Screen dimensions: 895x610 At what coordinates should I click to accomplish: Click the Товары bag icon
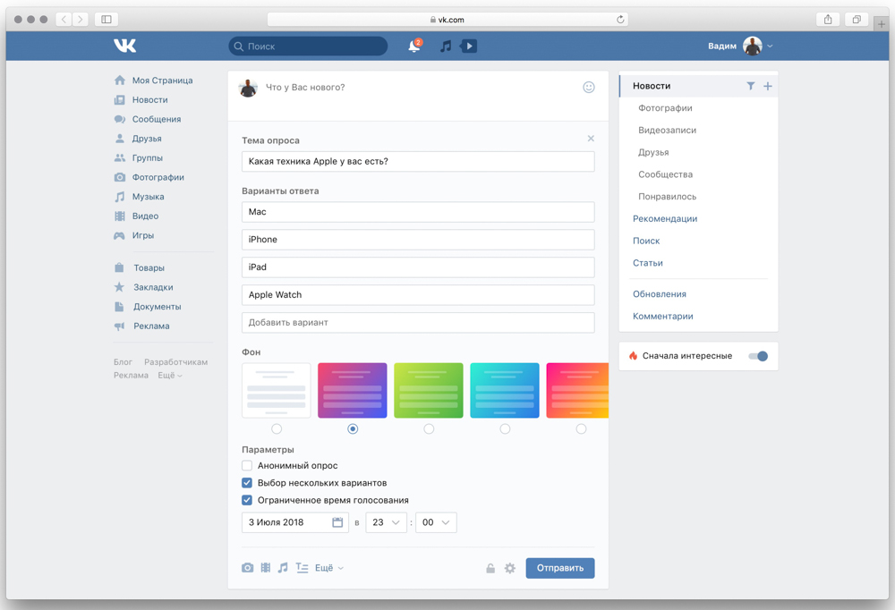[x=119, y=267]
